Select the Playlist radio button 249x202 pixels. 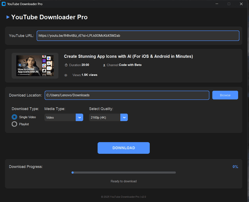[14, 124]
